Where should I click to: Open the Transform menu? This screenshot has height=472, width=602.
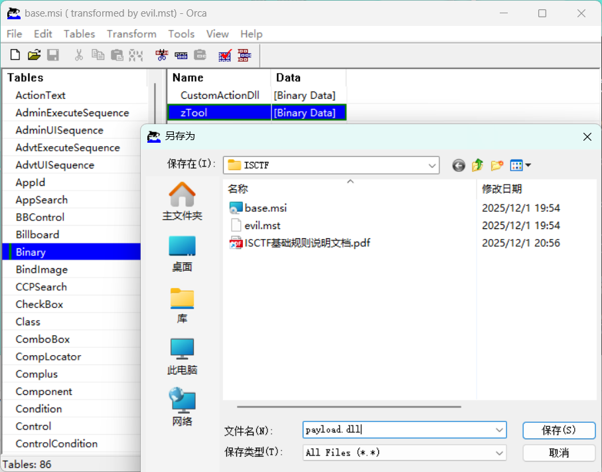(x=131, y=34)
